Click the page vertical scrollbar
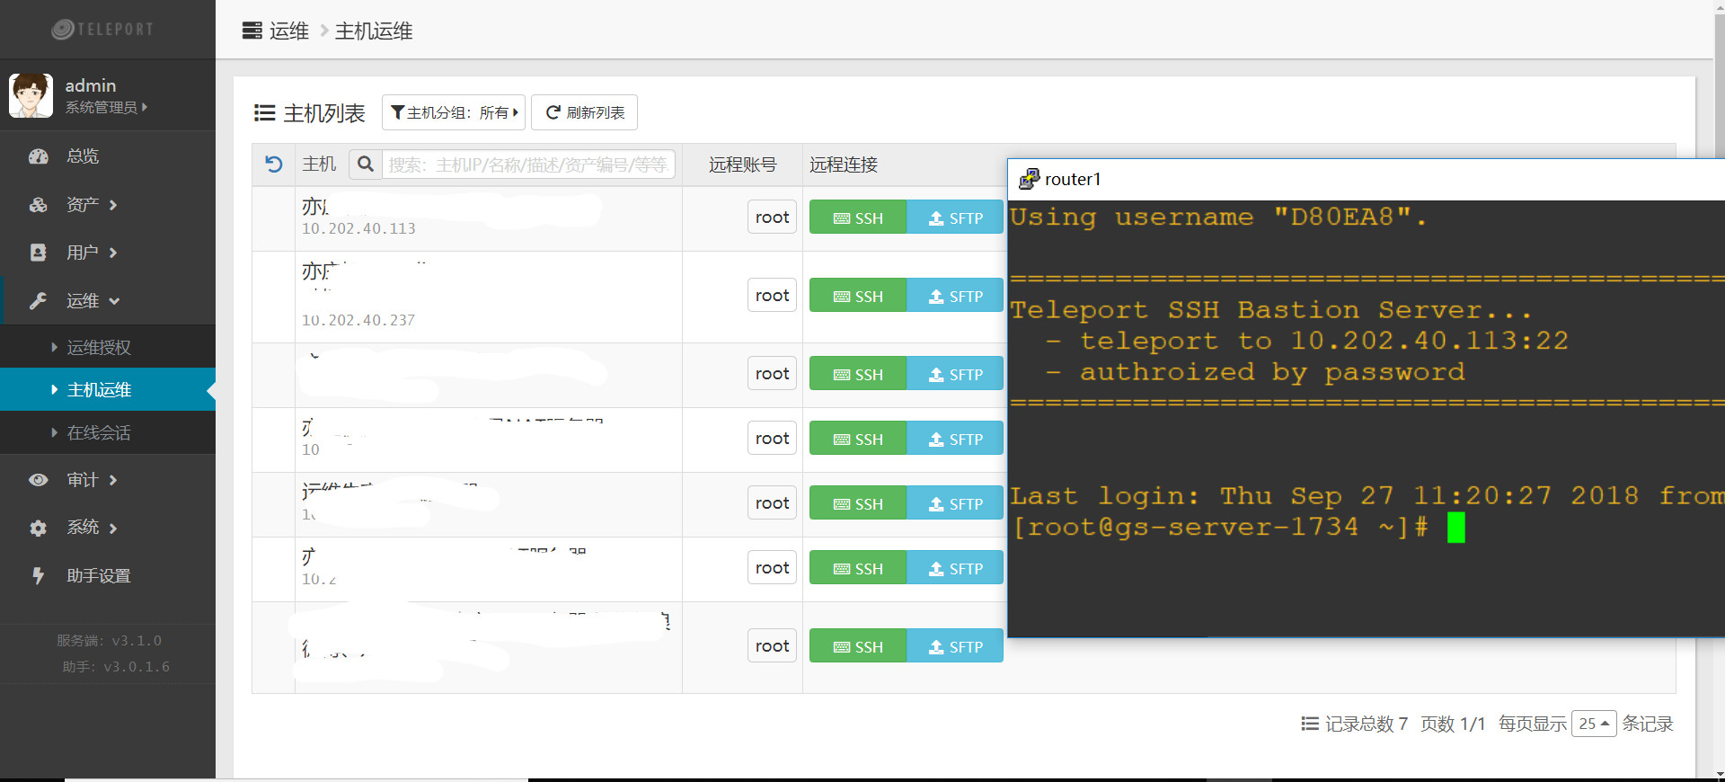Image resolution: width=1725 pixels, height=782 pixels. tap(1720, 391)
